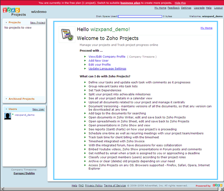Open the business plan link in banner

tap(130, 3)
